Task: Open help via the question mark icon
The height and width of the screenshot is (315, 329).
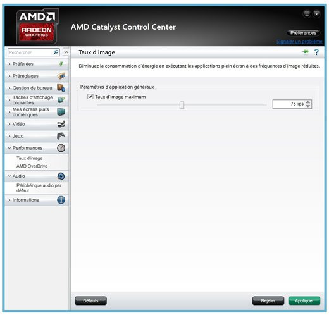Action: pos(316,52)
